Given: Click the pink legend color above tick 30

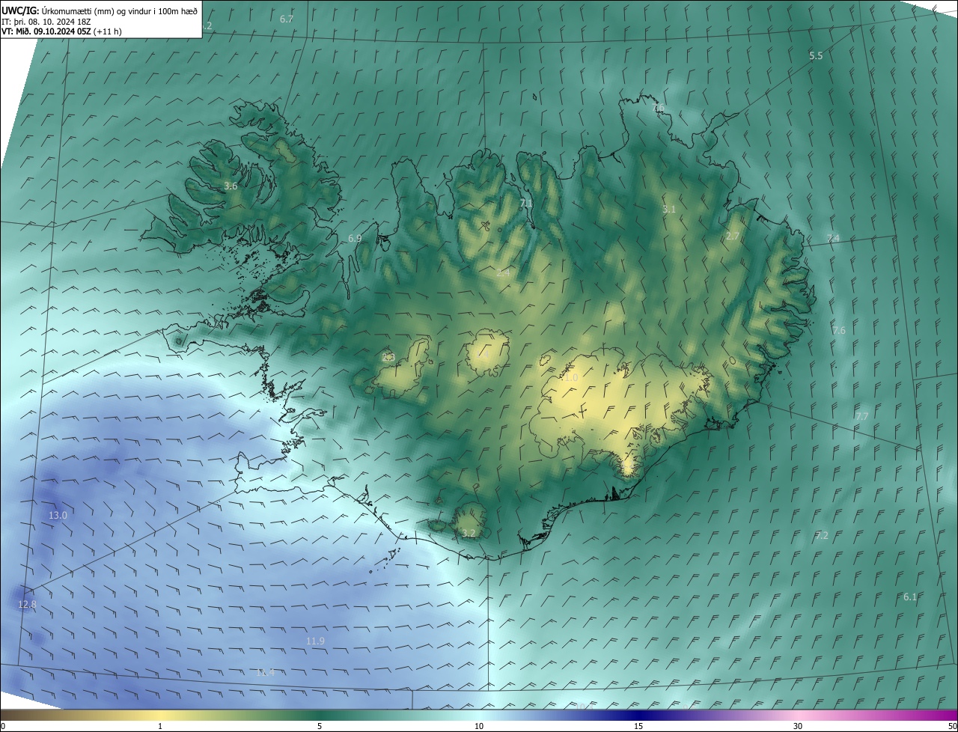Looking at the screenshot, I should (x=798, y=715).
